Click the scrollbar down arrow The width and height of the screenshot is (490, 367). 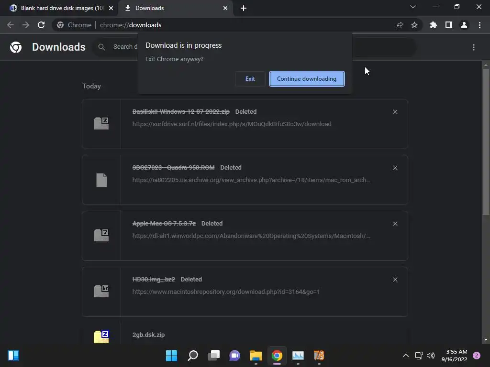pos(486,340)
